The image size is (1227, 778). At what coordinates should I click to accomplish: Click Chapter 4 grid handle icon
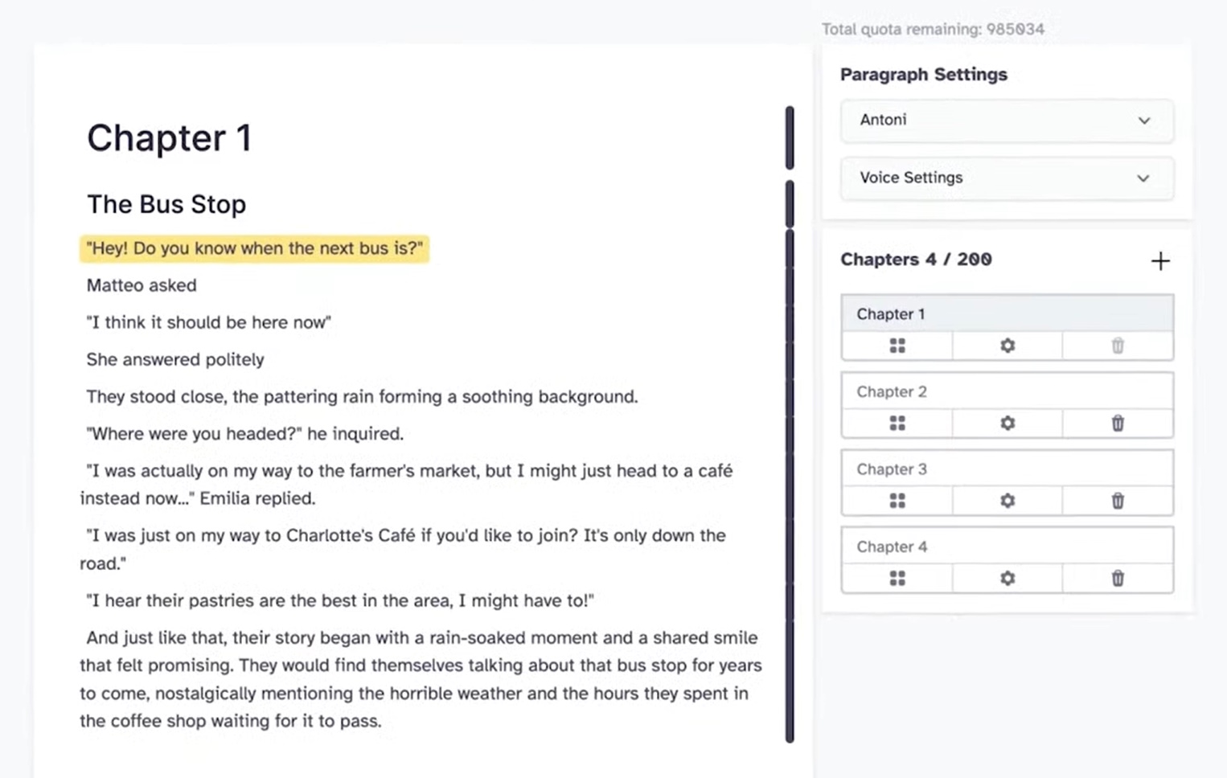click(897, 579)
